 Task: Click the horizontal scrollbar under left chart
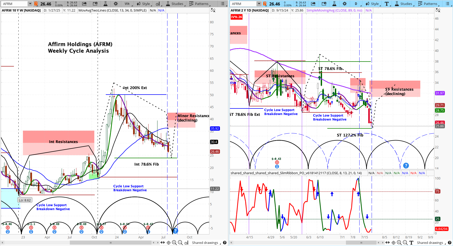pyautogui.click(x=110, y=243)
